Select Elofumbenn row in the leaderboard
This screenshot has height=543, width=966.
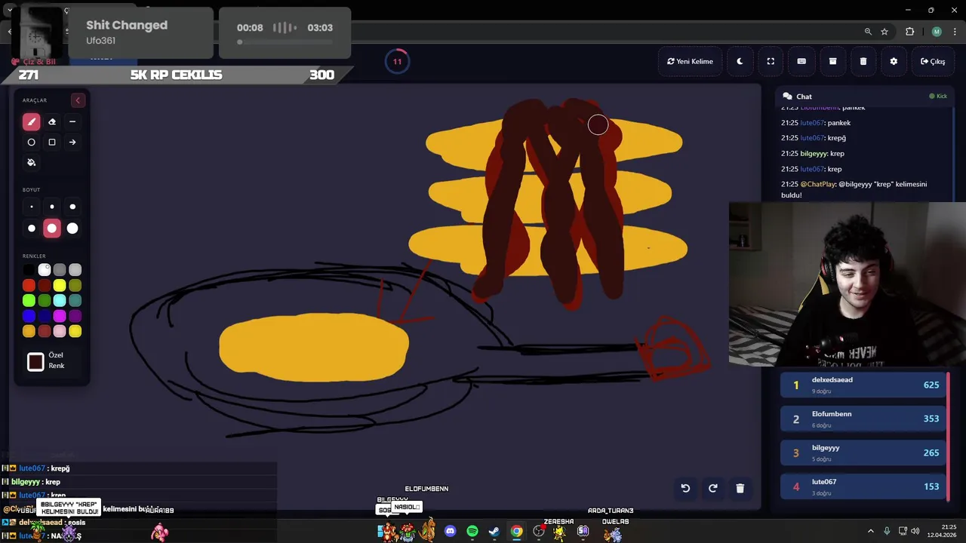click(x=863, y=419)
